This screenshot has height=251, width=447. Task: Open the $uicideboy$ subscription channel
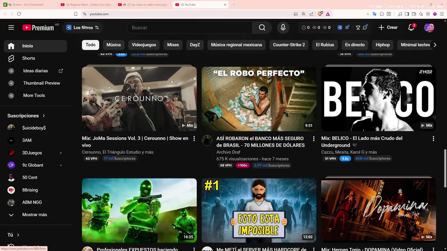coord(35,128)
